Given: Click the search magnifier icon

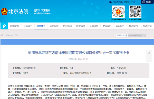Looking at the screenshot, I should [144, 35].
